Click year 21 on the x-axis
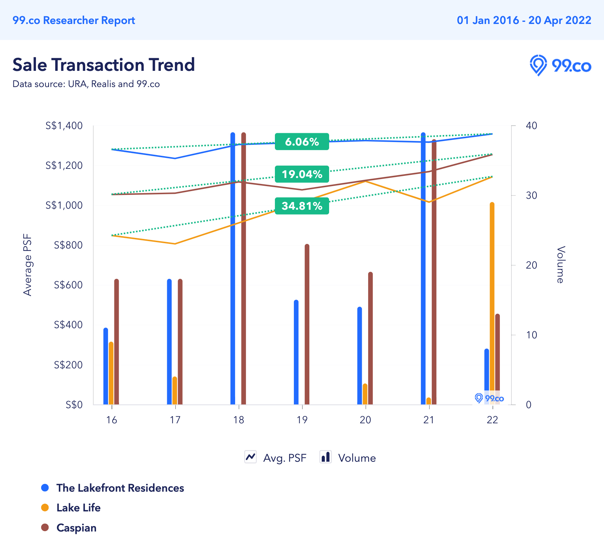604x547 pixels. [x=429, y=420]
